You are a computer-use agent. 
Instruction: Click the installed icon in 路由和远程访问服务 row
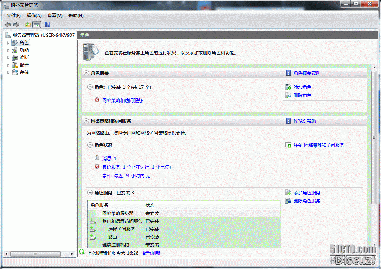coord(92,221)
